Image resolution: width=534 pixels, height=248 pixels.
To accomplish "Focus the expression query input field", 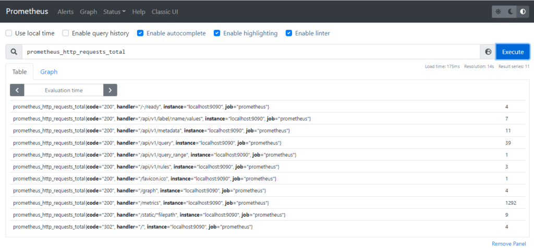I will tap(251, 52).
